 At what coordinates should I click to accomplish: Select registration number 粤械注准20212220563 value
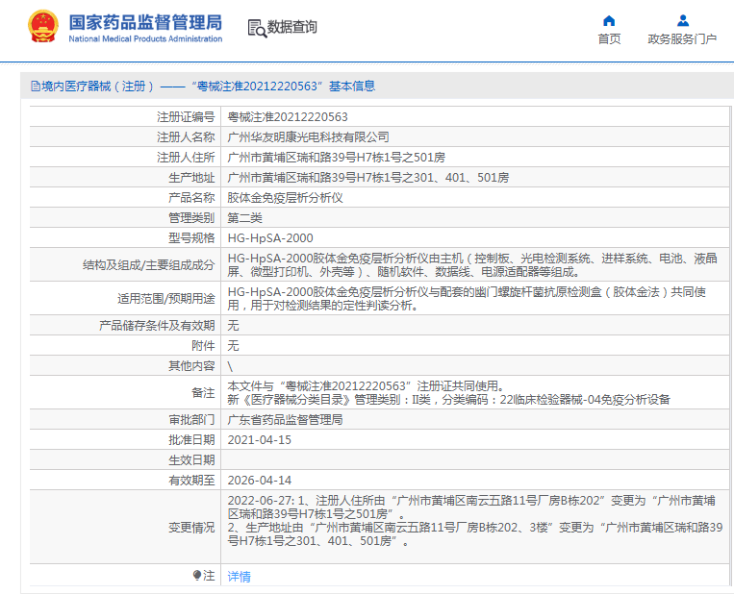tap(288, 117)
